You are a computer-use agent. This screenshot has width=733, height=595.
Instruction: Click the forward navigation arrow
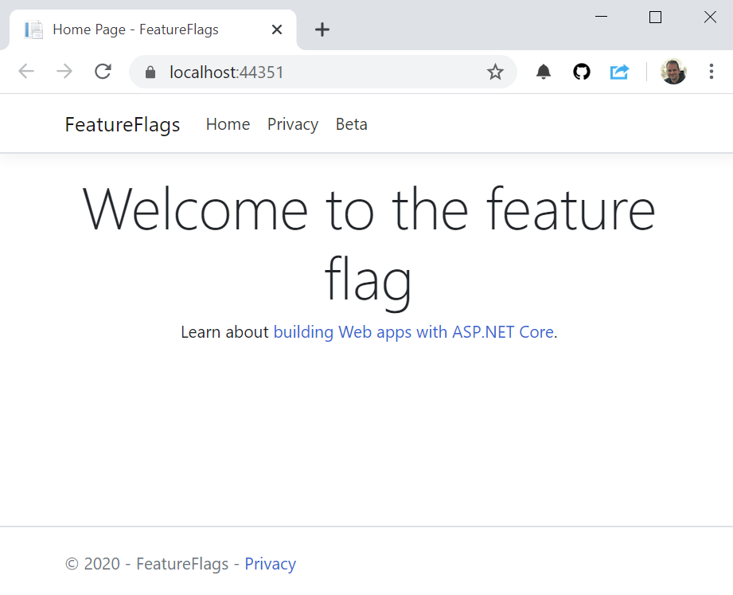64,71
